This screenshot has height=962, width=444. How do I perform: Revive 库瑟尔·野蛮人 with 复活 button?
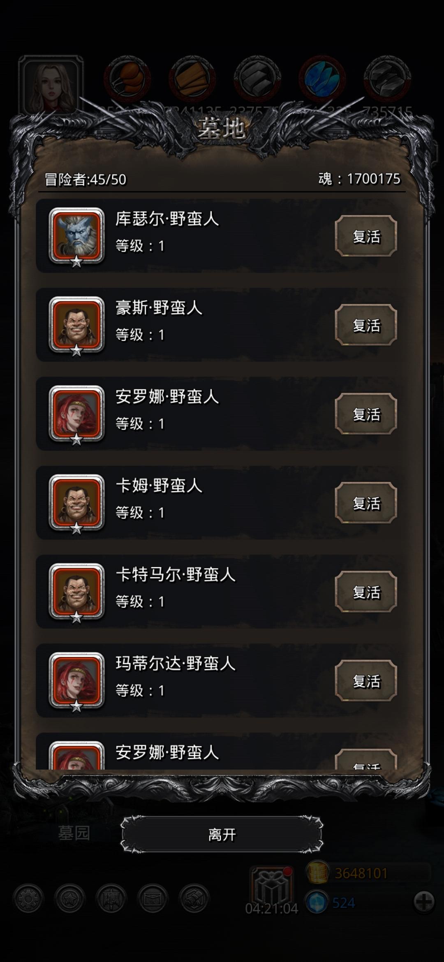tap(366, 236)
